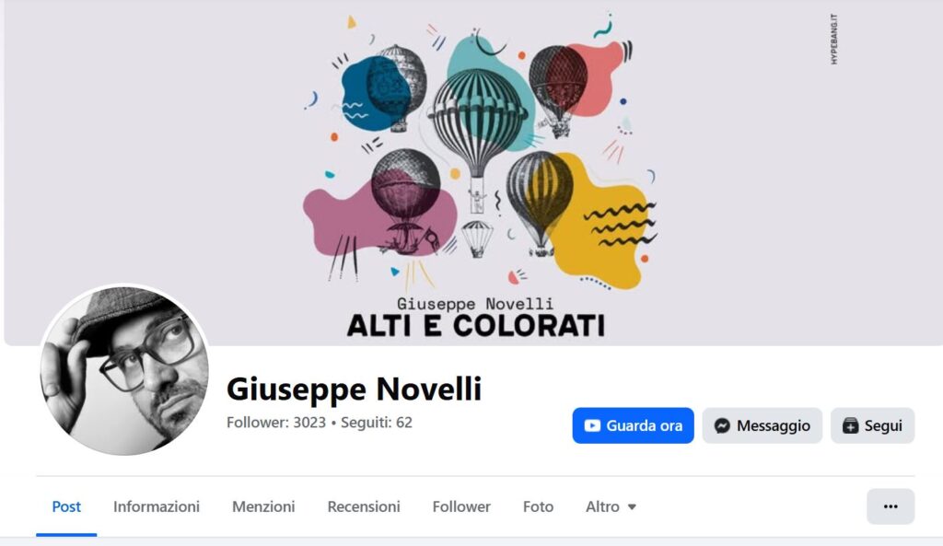This screenshot has width=943, height=546.
Task: Click the Altro tab label
Action: point(602,507)
